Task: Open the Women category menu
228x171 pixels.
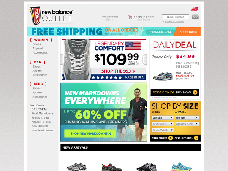Action: pyautogui.click(x=41, y=40)
